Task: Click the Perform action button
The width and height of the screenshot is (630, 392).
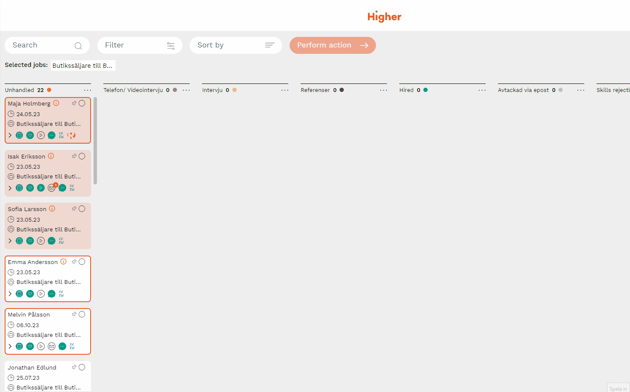Action: coord(332,45)
